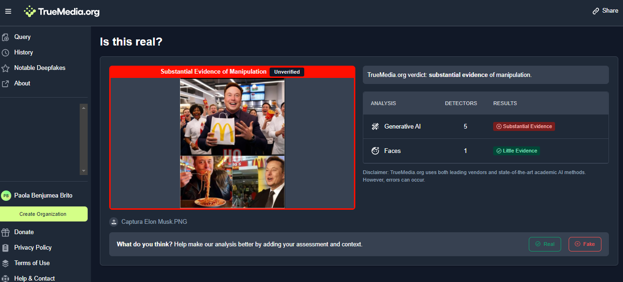Image resolution: width=623 pixels, height=282 pixels.
Task: Mark the media as Real
Action: point(545,244)
